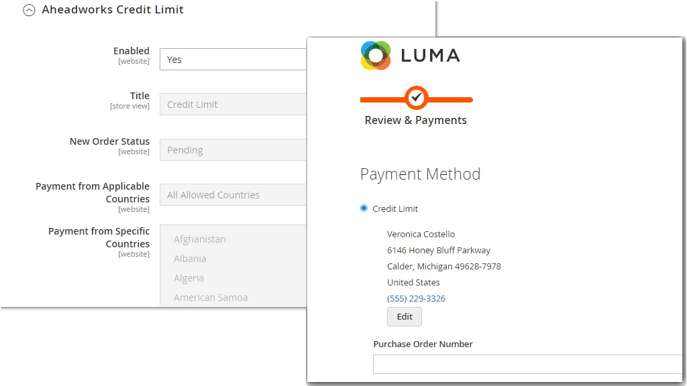Open the Enabled Yes dropdown

(233, 60)
